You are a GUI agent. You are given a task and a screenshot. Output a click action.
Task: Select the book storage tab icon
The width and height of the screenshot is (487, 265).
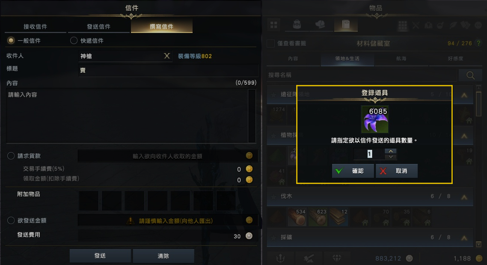(346, 24)
